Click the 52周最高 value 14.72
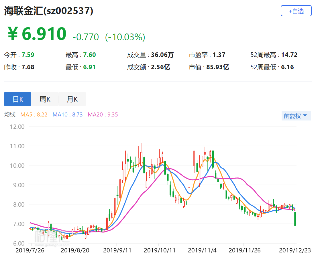Image resolution: width=320 pixels, height=257 pixels. coord(289,55)
